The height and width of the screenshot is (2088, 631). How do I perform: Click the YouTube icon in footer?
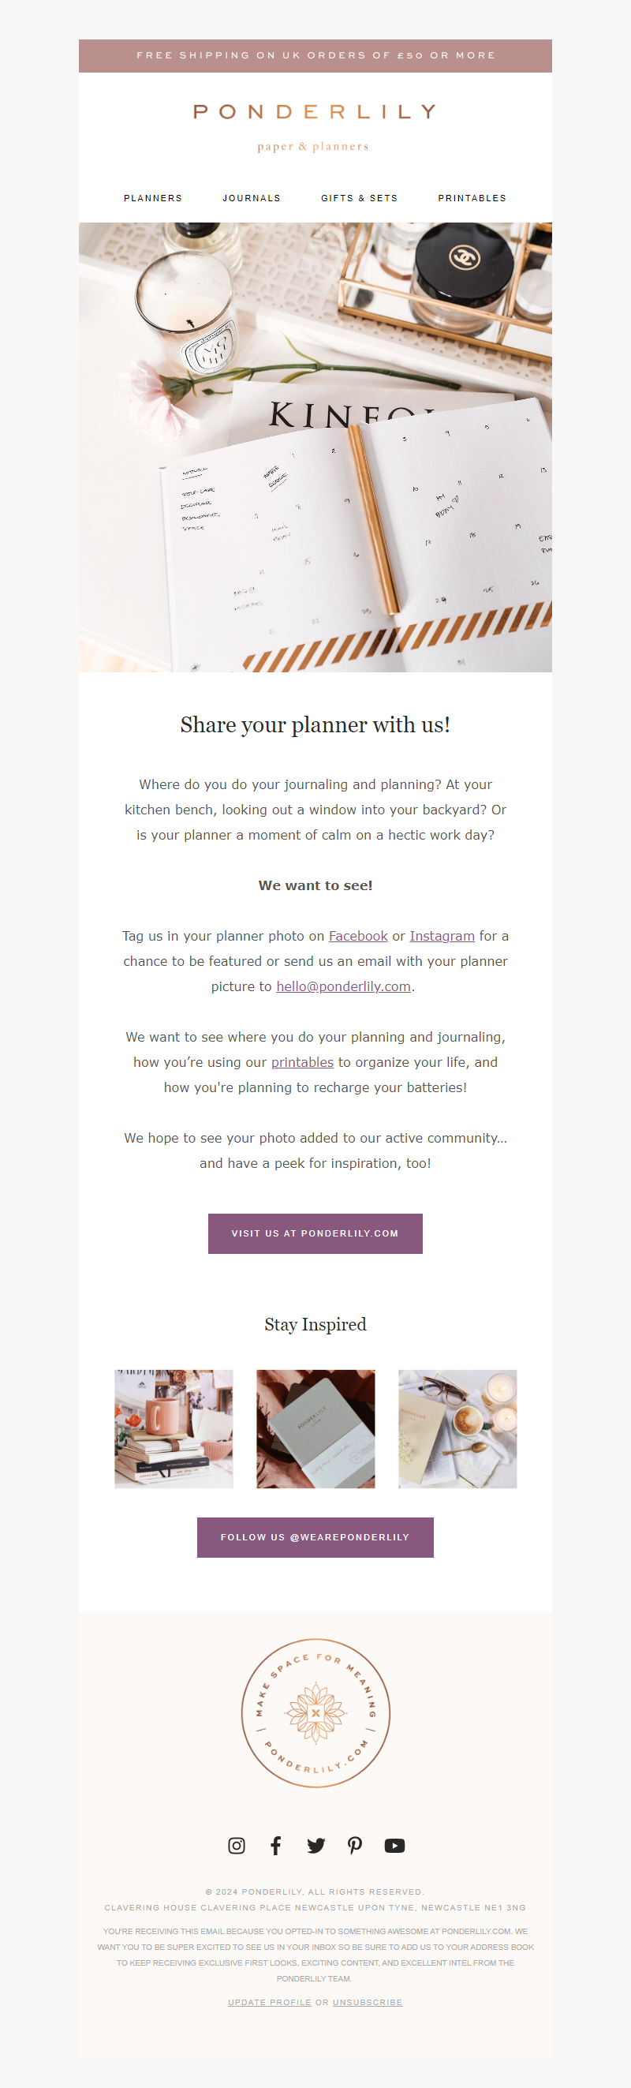point(394,1846)
